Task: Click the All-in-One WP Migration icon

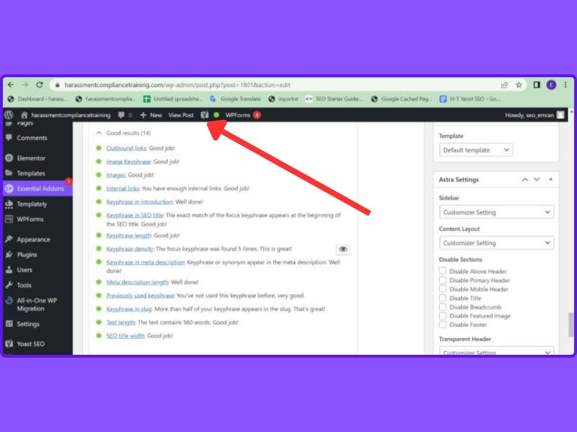Action: pyautogui.click(x=9, y=301)
